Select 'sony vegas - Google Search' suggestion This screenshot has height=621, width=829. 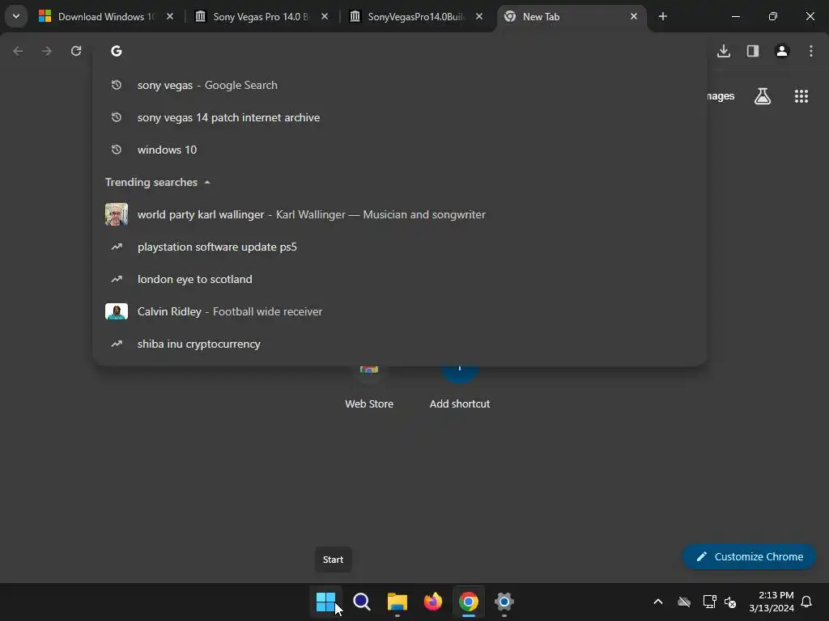click(x=400, y=85)
